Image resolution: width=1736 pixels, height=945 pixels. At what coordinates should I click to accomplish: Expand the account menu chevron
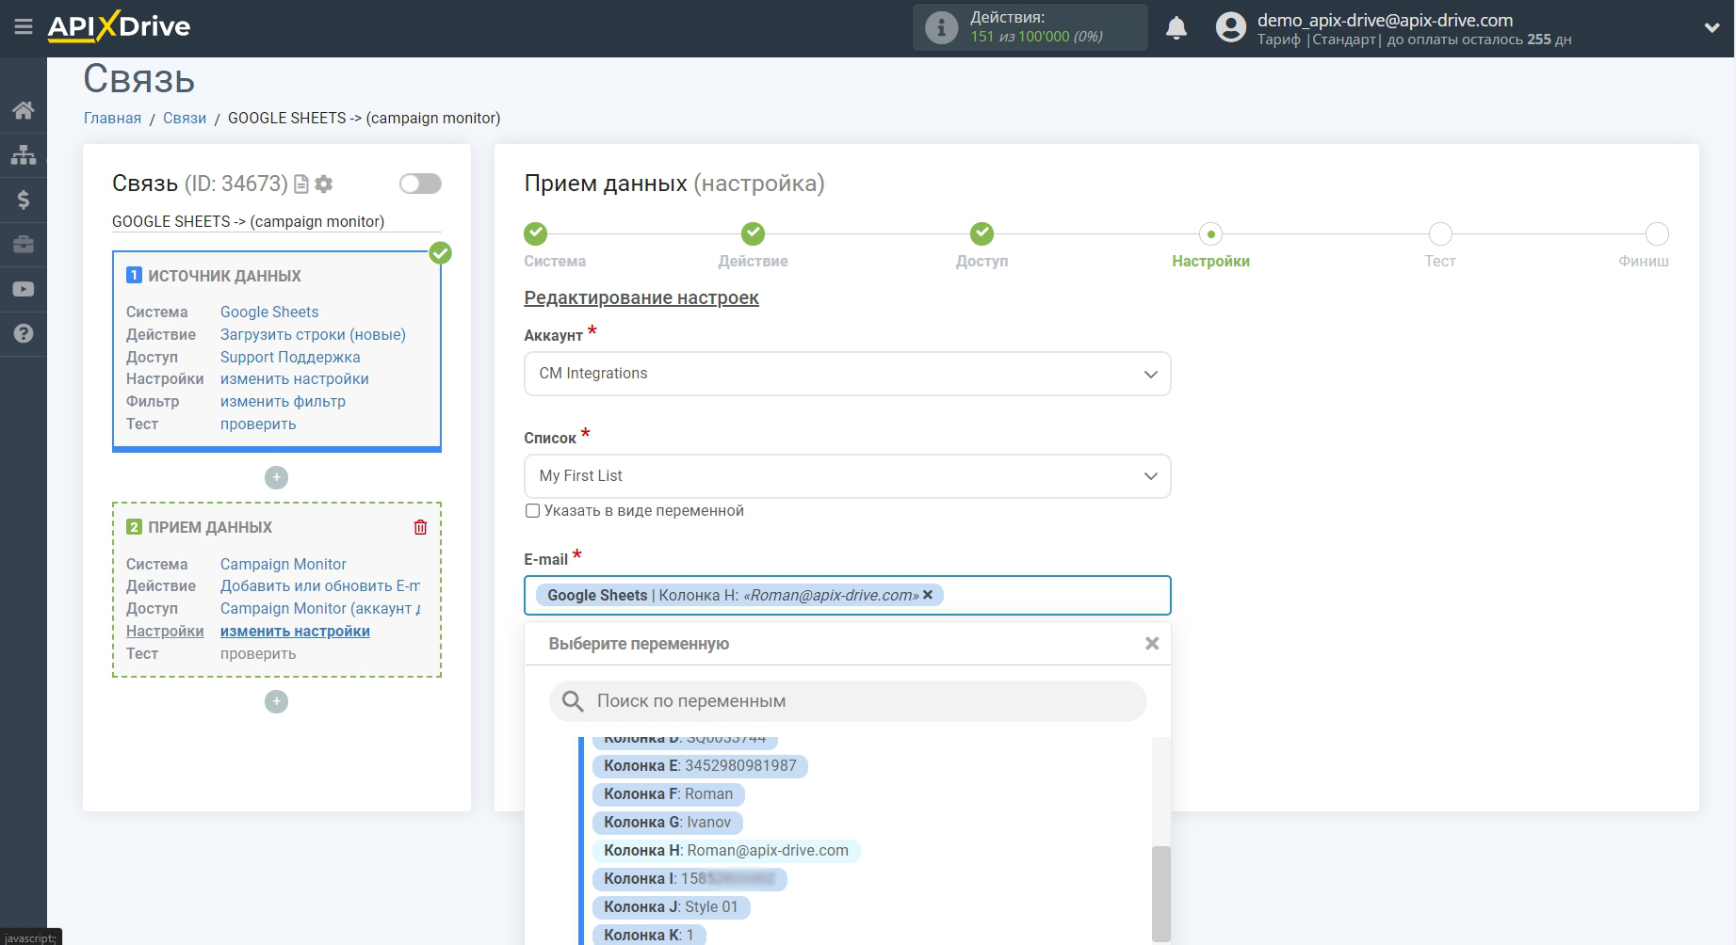pyautogui.click(x=1712, y=28)
